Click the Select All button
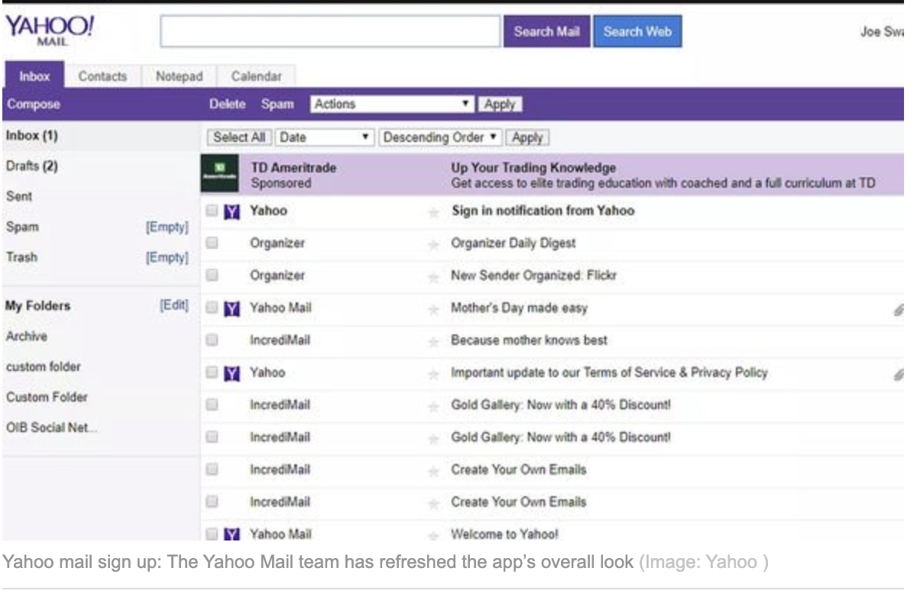 click(x=239, y=138)
